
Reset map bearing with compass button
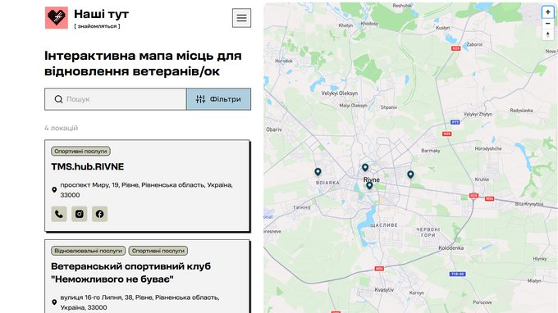point(547,34)
